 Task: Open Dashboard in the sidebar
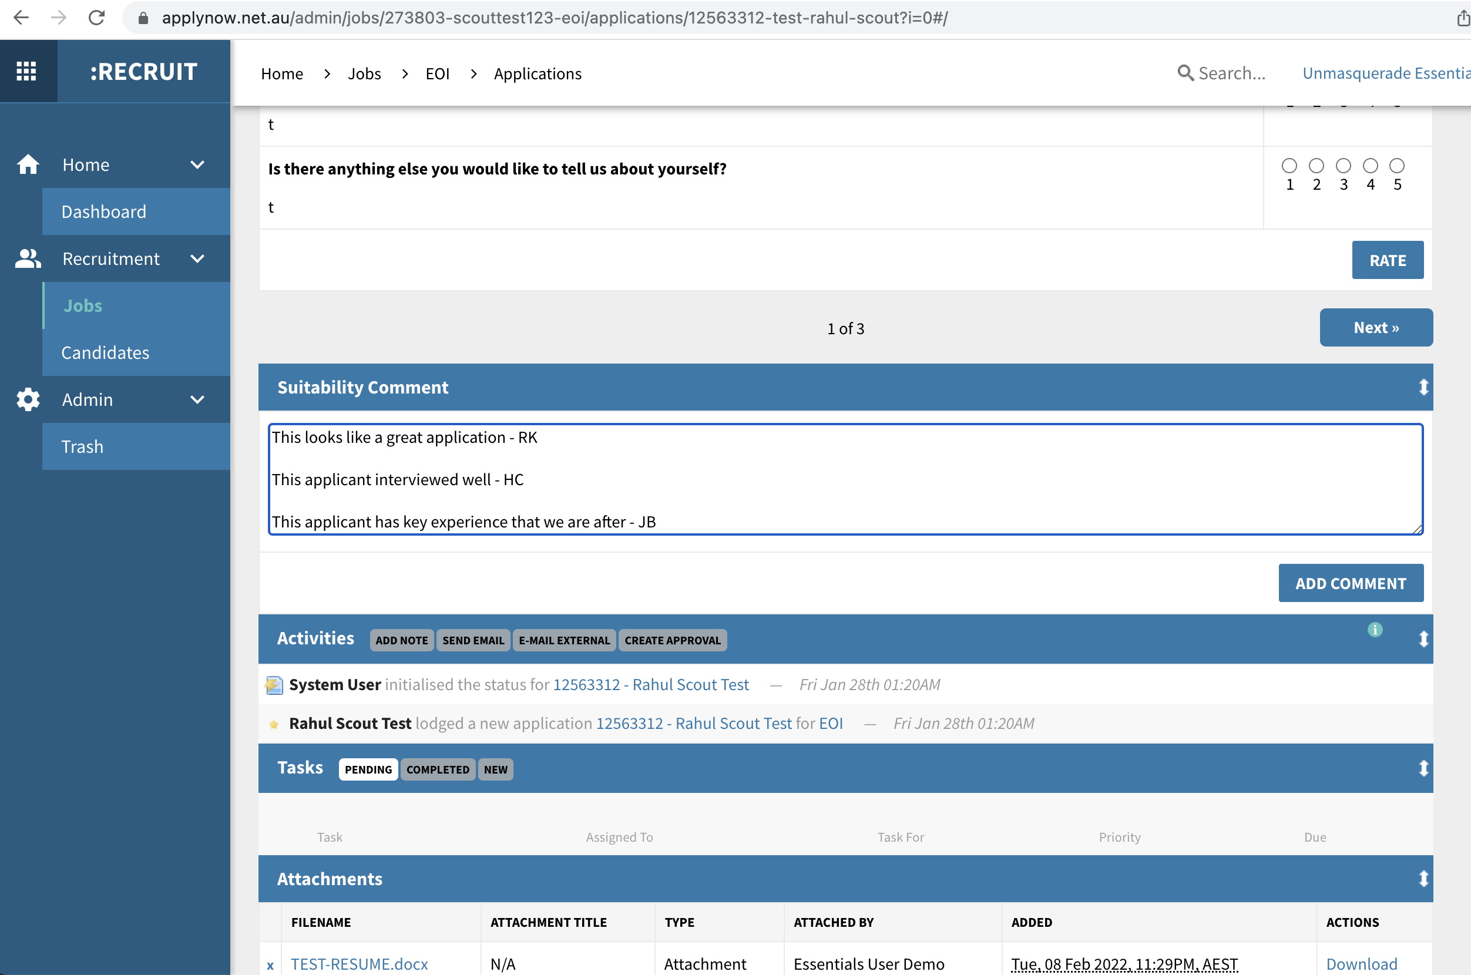tap(136, 211)
